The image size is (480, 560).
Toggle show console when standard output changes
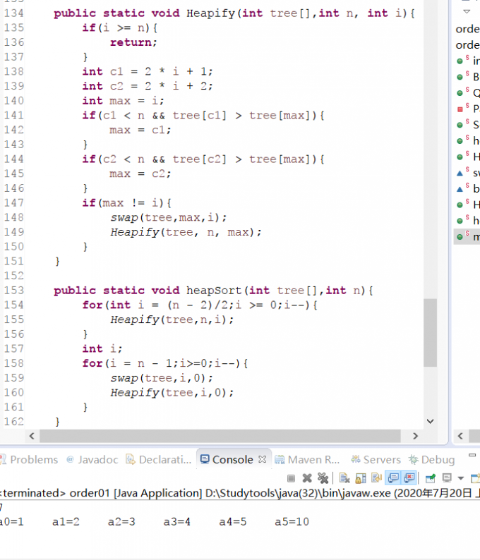click(392, 478)
